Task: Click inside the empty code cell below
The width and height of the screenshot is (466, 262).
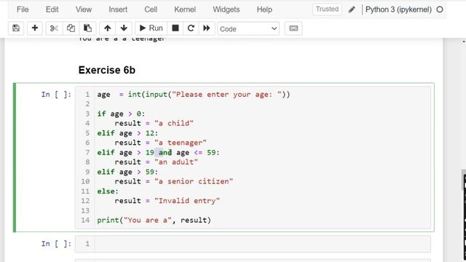Action: click(x=262, y=244)
